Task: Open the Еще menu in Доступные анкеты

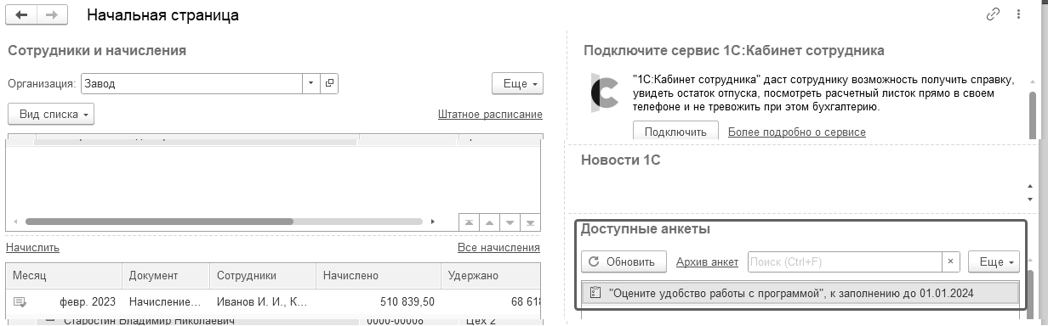Action: point(994,262)
